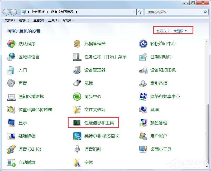The image size is (211, 171).
Task: Open the address bar history dropdown
Action: [x=134, y=12]
